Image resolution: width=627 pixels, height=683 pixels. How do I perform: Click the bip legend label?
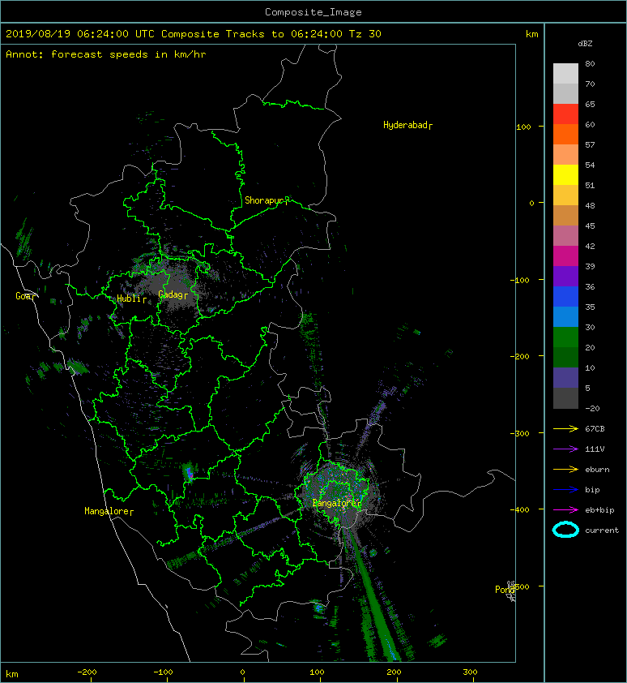[x=592, y=490]
